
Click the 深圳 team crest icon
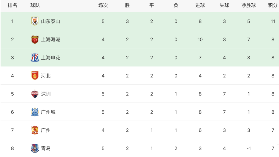tap(35, 94)
